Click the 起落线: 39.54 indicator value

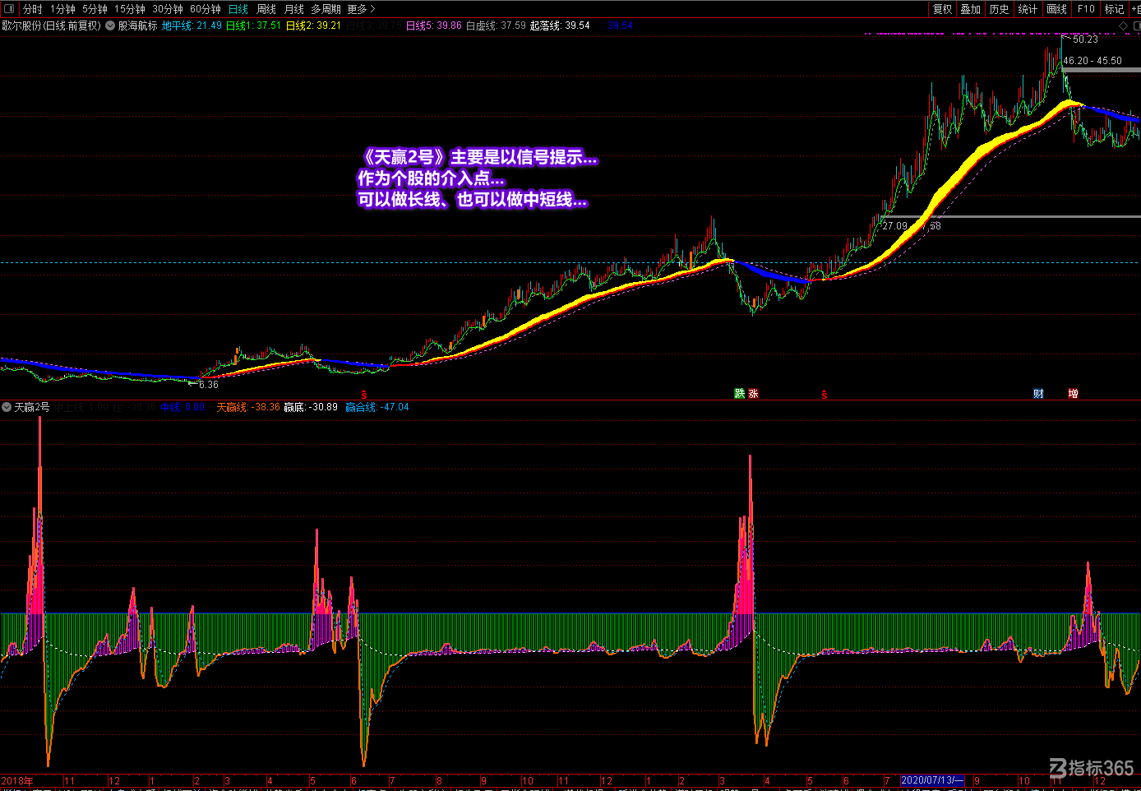pos(560,25)
